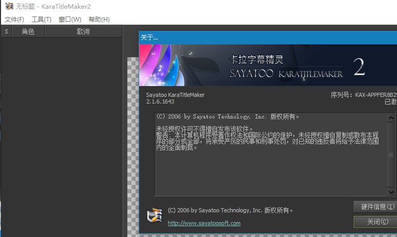Viewport: 397px width, 237px height.
Task: Click the 关闭(C) button
Action: 375,222
